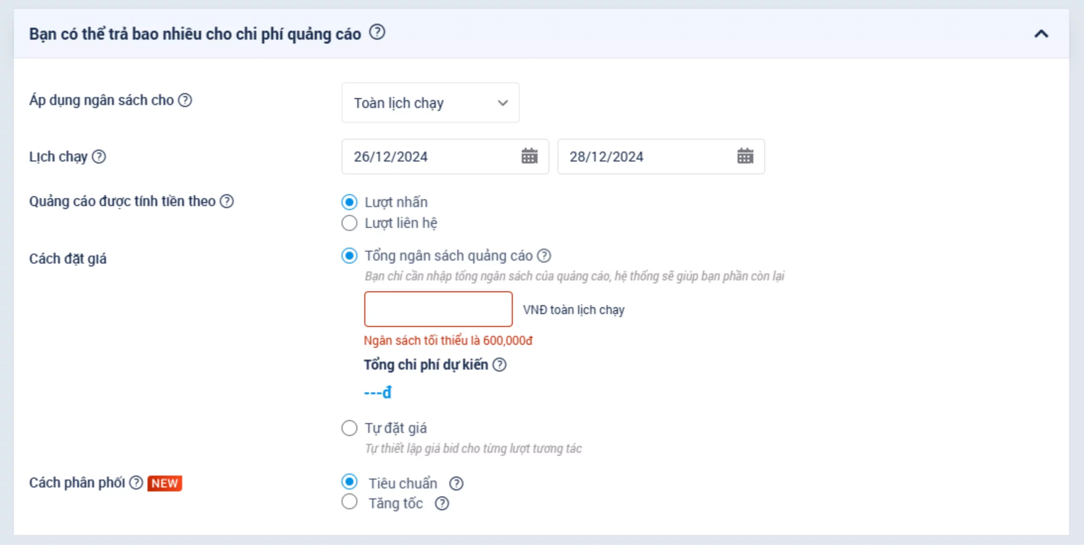Image resolution: width=1084 pixels, height=545 pixels.
Task: Click help icon next to Tiêu chuẩn option
Action: tap(456, 483)
